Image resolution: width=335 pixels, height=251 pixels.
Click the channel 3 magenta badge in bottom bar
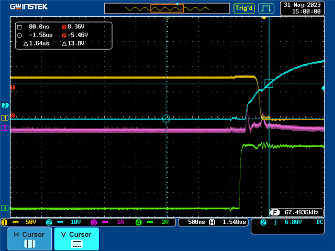94,222
